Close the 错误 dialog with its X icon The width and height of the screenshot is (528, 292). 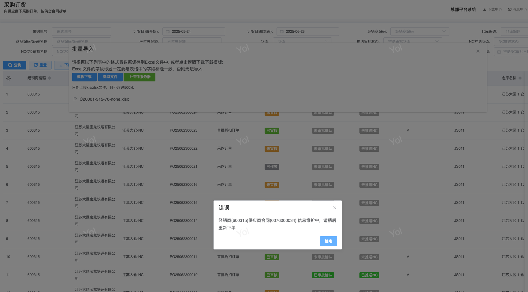(334, 208)
